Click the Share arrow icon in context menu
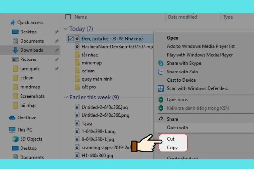254x169 pixels. click(160, 119)
